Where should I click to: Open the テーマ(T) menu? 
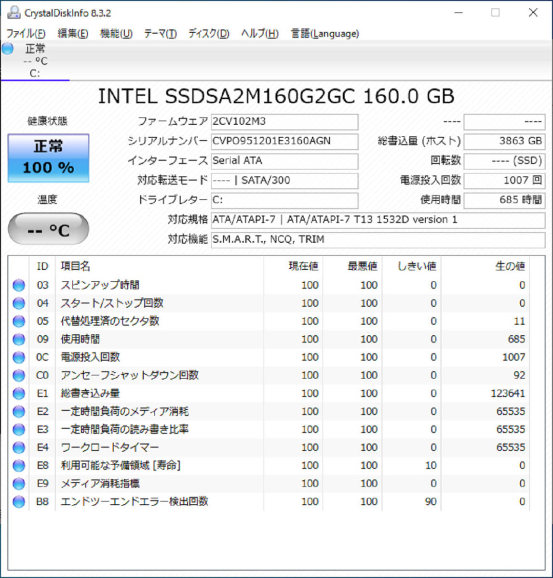161,34
